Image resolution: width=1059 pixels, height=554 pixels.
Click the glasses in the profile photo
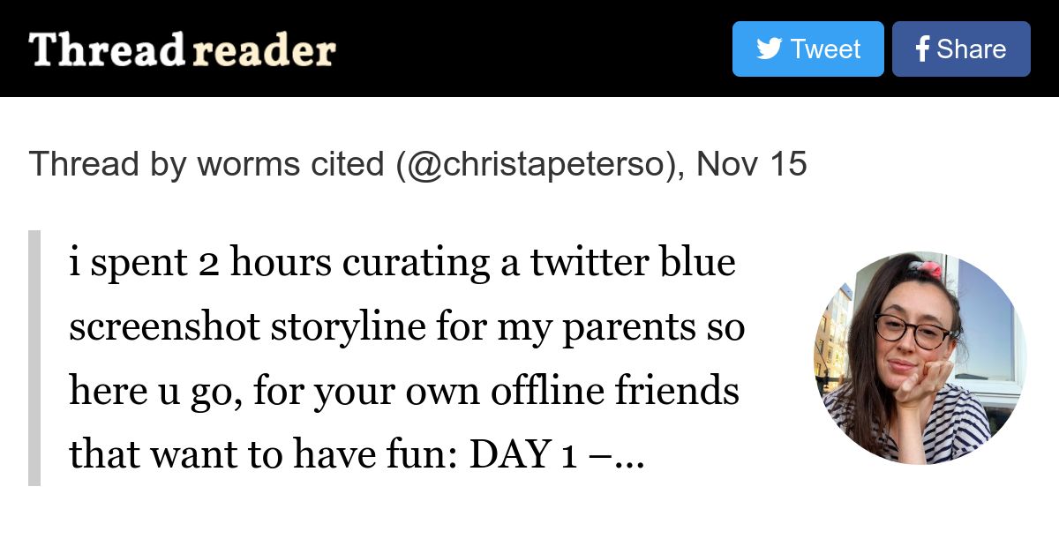(913, 331)
